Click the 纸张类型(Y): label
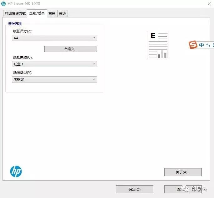 coord(23,73)
